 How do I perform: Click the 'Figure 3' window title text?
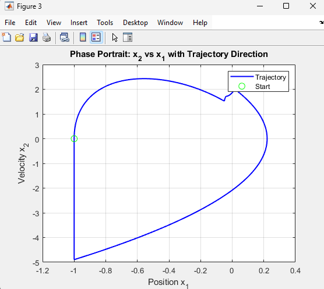29,6
